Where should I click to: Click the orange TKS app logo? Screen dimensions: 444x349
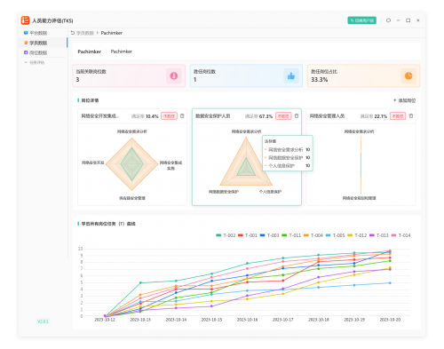[25, 20]
